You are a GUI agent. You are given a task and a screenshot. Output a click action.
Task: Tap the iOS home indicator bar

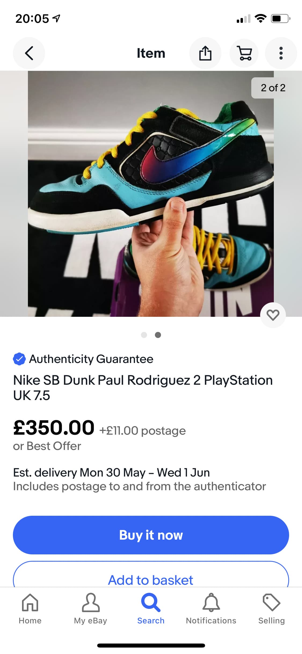tap(151, 645)
